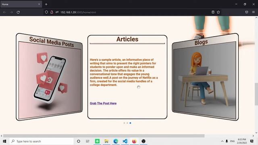
Task: Click the vertical scrollbar thumb
Action: click(256, 94)
